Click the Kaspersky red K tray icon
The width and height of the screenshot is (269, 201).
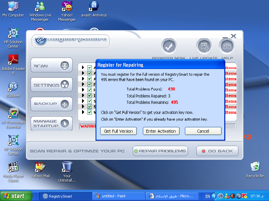click(x=245, y=196)
